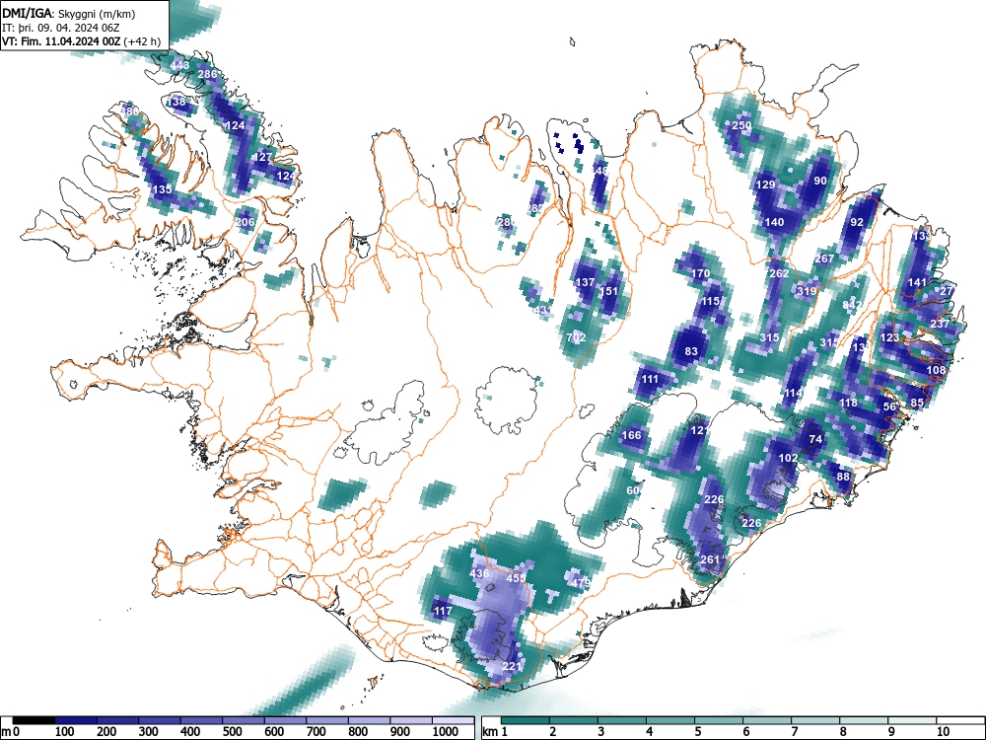The width and height of the screenshot is (986, 740).
Task: Click the visibility value 118 on the map
Action: (848, 403)
